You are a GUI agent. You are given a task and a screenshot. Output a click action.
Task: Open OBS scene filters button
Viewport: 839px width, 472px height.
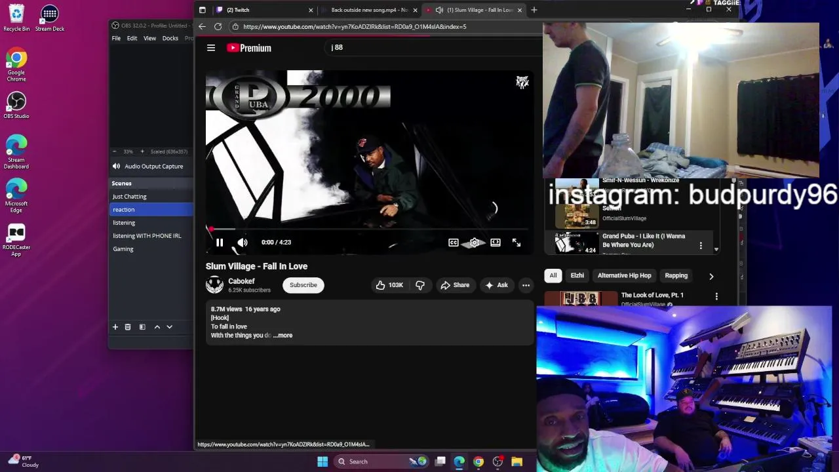point(142,327)
